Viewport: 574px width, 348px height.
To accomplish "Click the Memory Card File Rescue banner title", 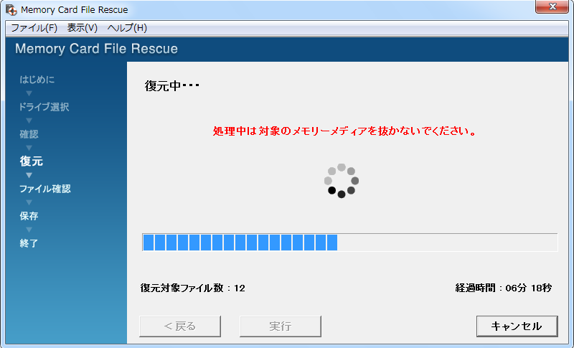I will coord(96,49).
